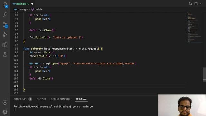
Task: Switch to the TERMINAL panel tab
Action: [81, 99]
